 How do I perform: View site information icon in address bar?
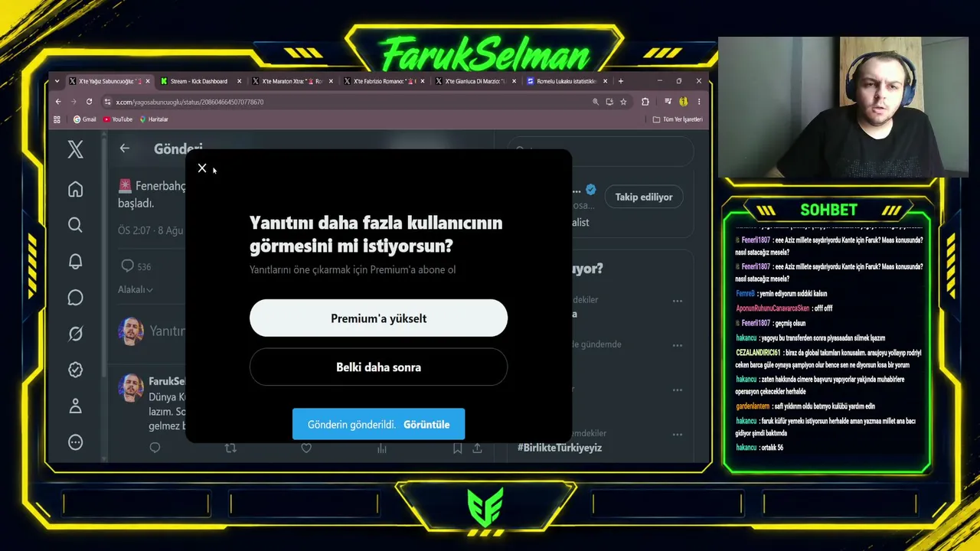click(x=108, y=102)
